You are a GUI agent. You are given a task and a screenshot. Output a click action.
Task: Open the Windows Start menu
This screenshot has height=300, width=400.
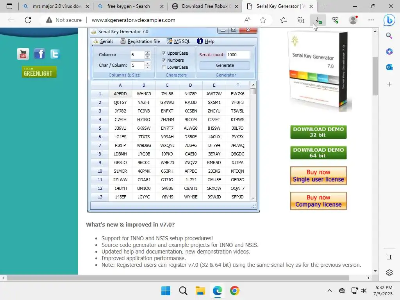point(166,291)
